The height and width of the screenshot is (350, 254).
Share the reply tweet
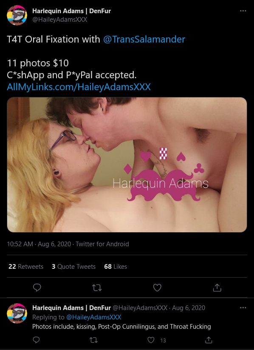coord(209,340)
